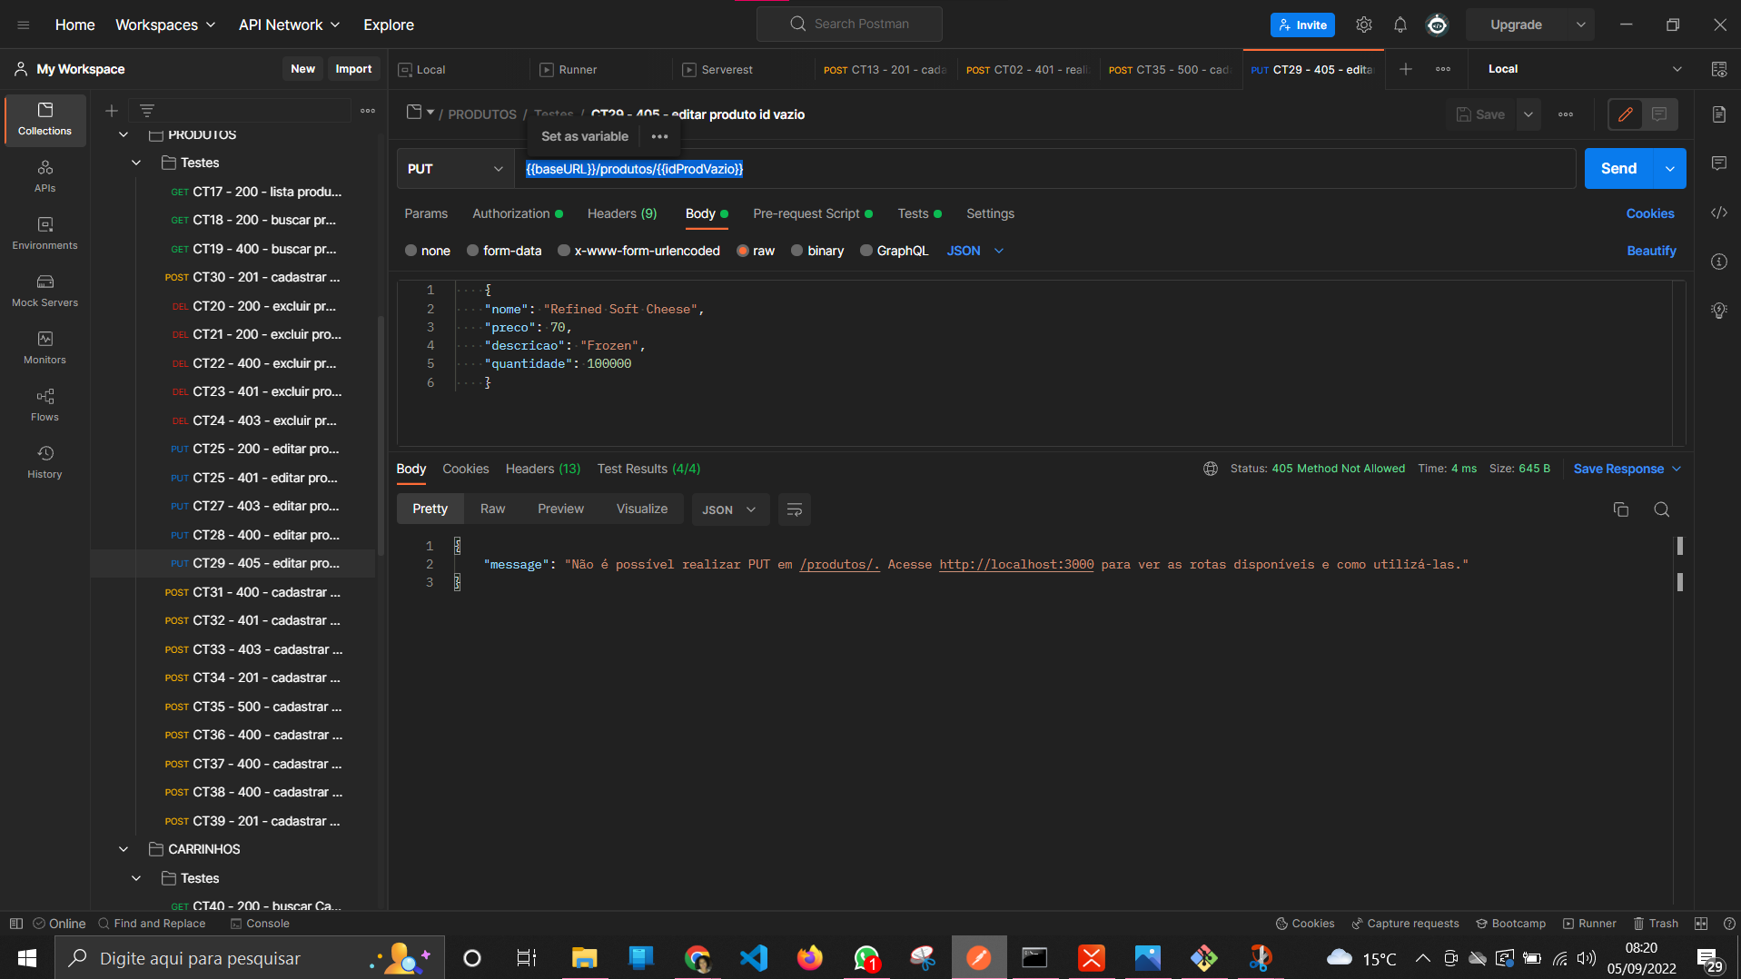
Task: Click the request URL field
Action: (x=1044, y=169)
